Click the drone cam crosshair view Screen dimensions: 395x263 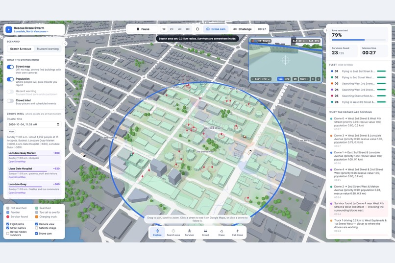(x=285, y=60)
